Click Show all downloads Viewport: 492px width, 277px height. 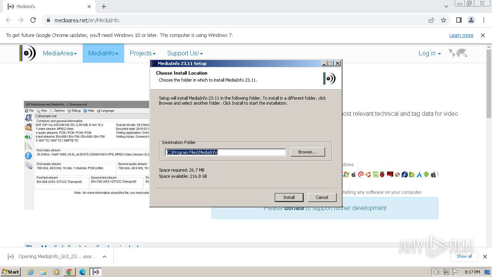click(464, 256)
